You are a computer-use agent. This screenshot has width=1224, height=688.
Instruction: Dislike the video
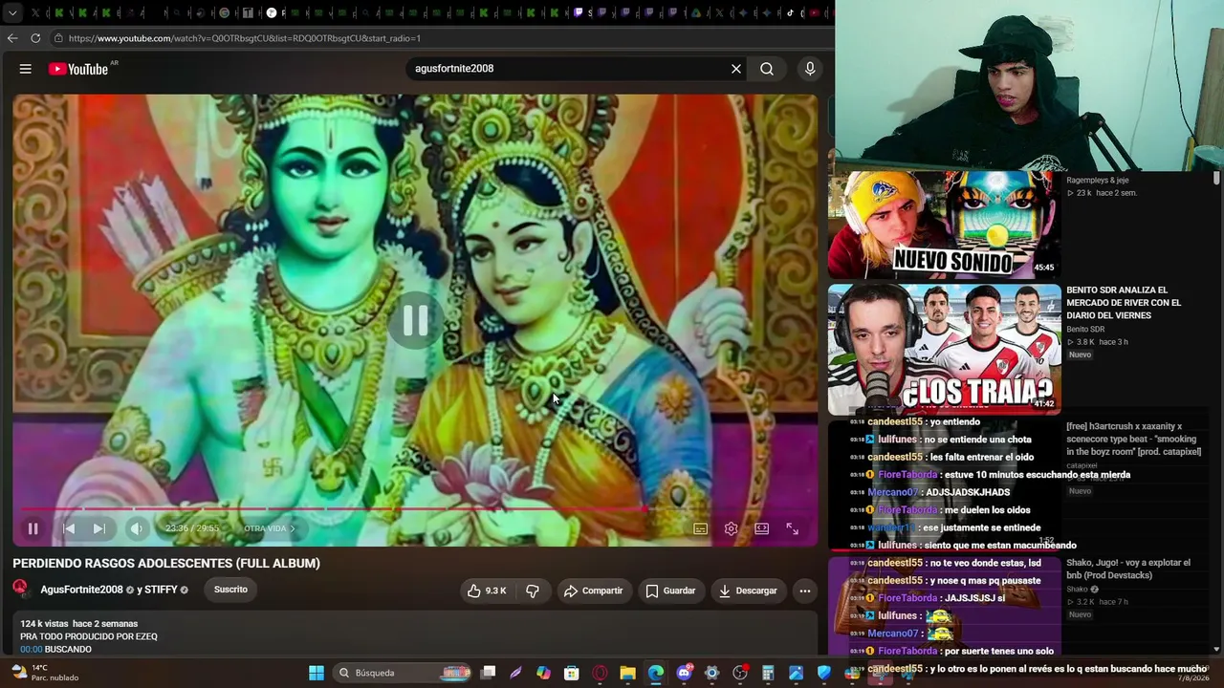pos(533,591)
